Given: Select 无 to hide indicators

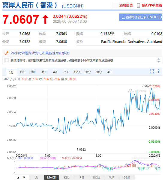Looking at the screenshot, I should click(37, 178).
